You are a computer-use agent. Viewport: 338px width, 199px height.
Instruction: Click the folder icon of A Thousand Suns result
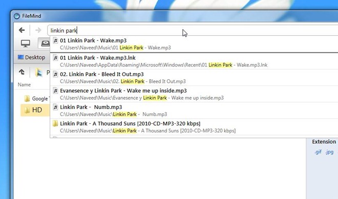click(x=55, y=123)
